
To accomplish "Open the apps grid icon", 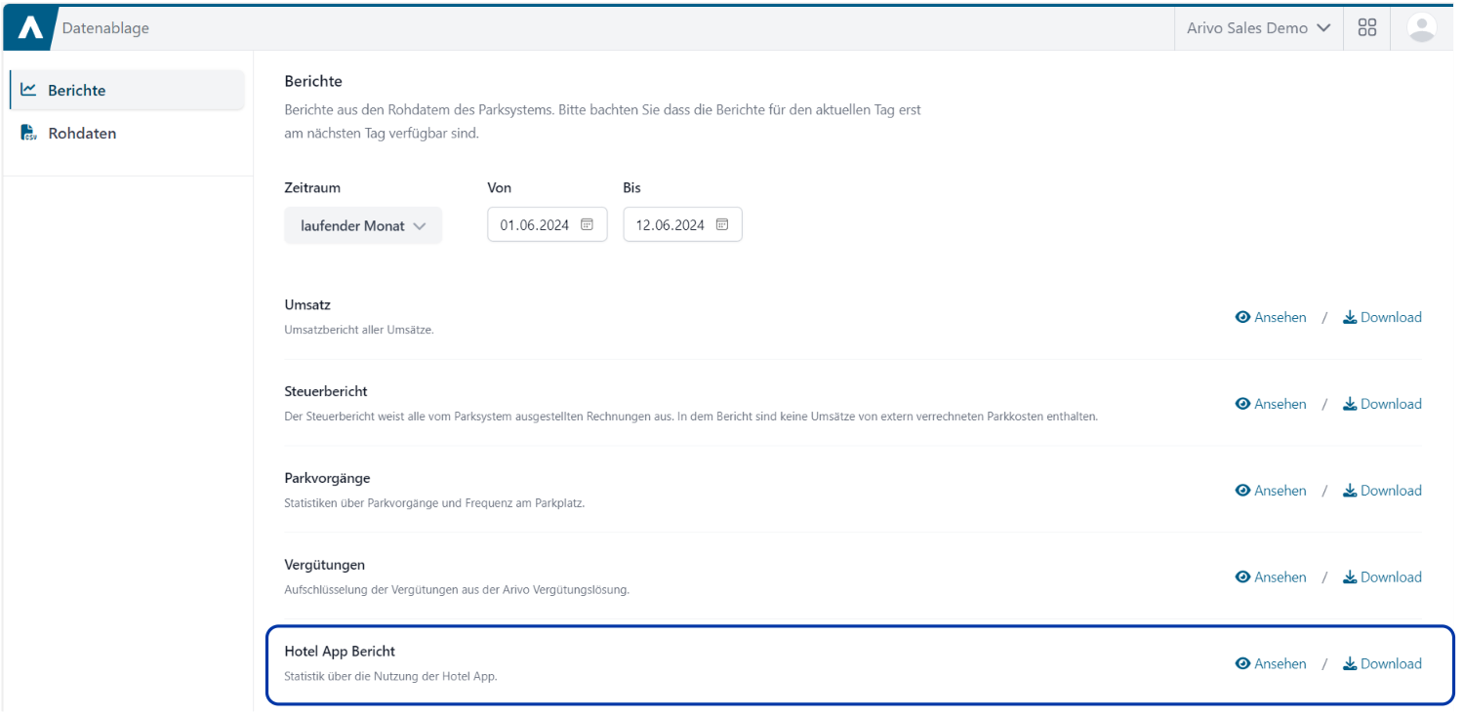I will [1366, 28].
